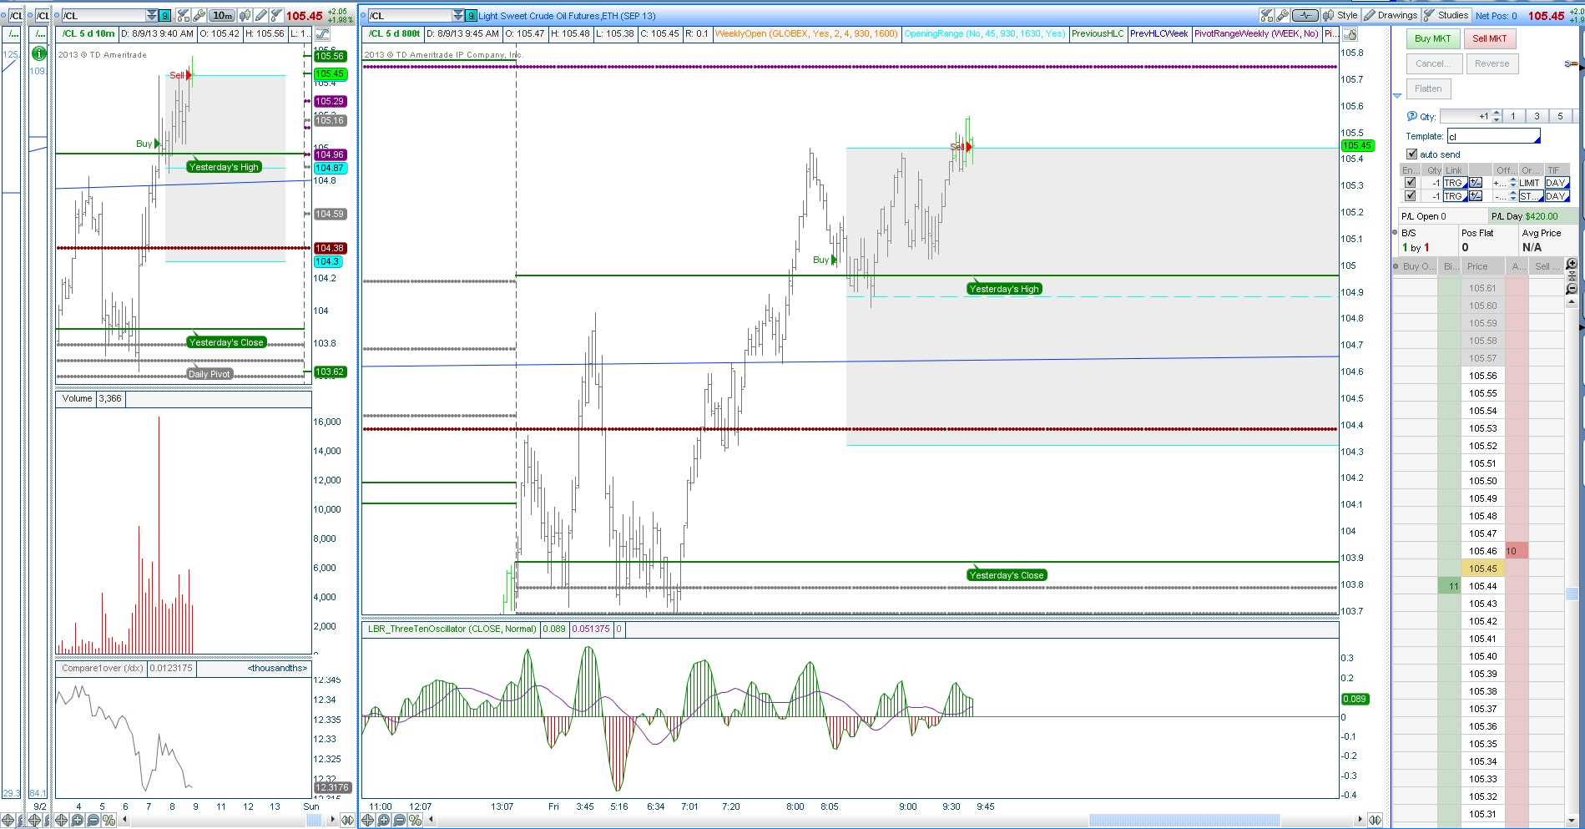Viewport: 1585px width, 829px height.
Task: Open settings wrench on small /CL chart
Action: 199,16
